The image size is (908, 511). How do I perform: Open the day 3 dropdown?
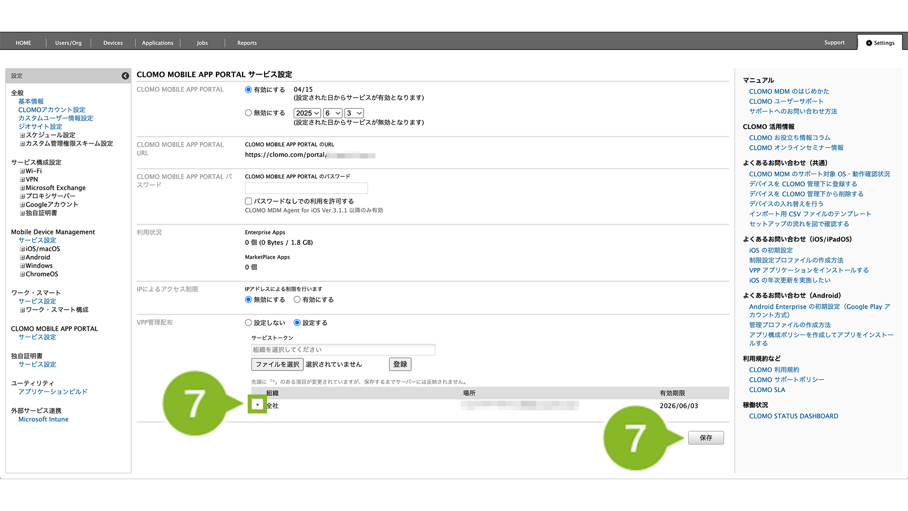354,113
